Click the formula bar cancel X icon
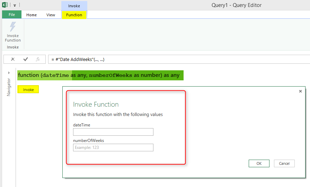 point(13,59)
